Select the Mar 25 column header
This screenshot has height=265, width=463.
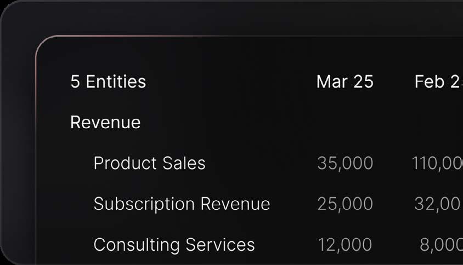(x=345, y=82)
